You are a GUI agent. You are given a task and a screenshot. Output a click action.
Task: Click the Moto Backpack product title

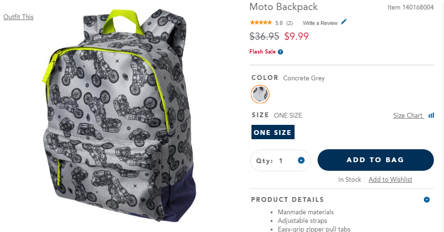(284, 7)
